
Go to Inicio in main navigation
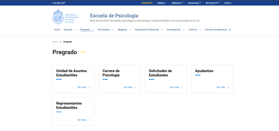point(57,30)
